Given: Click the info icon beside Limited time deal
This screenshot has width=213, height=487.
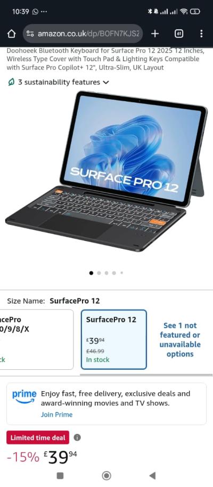Looking at the screenshot, I should [x=77, y=437].
